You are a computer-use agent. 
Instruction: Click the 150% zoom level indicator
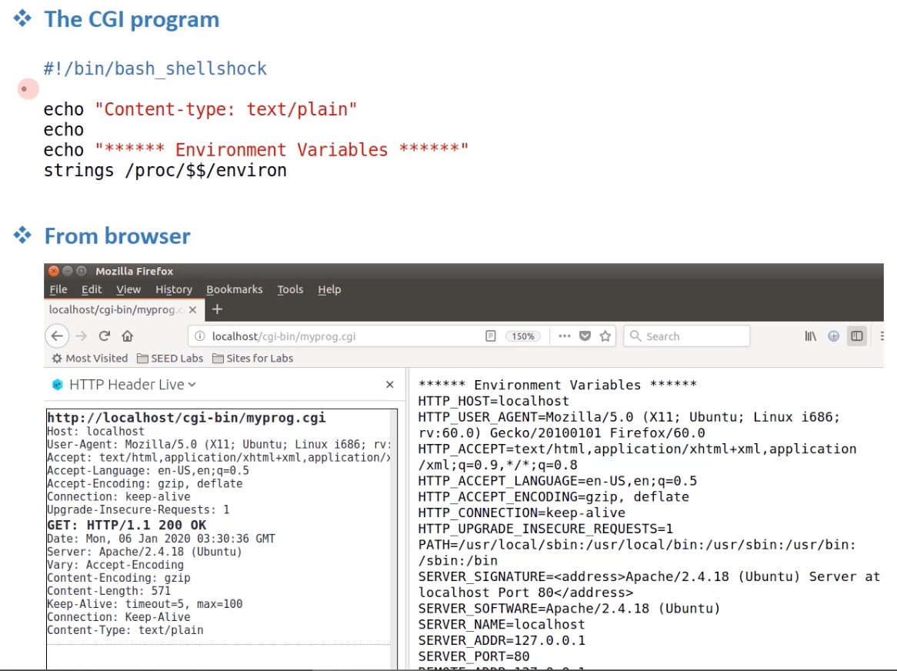tap(523, 336)
